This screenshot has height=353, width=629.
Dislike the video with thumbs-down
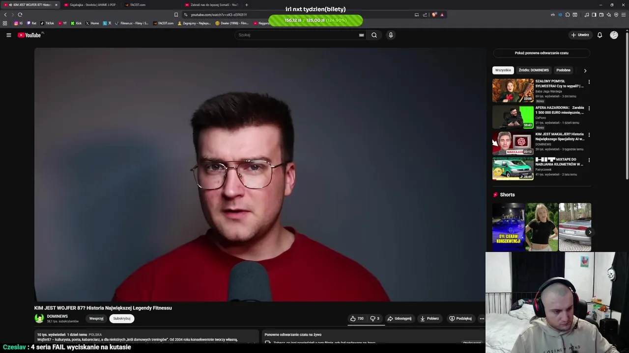coord(374,318)
